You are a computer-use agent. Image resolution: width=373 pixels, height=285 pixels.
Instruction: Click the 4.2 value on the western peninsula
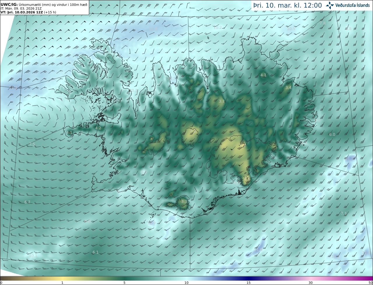click(x=98, y=128)
